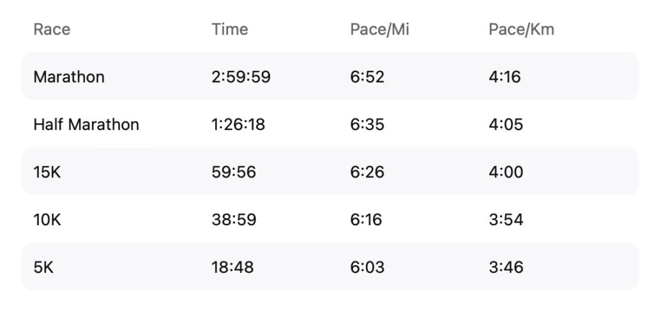Click the Pace/Mi column header

coord(379,29)
